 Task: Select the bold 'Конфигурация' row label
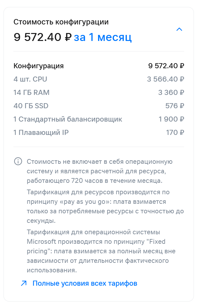[x=38, y=66]
